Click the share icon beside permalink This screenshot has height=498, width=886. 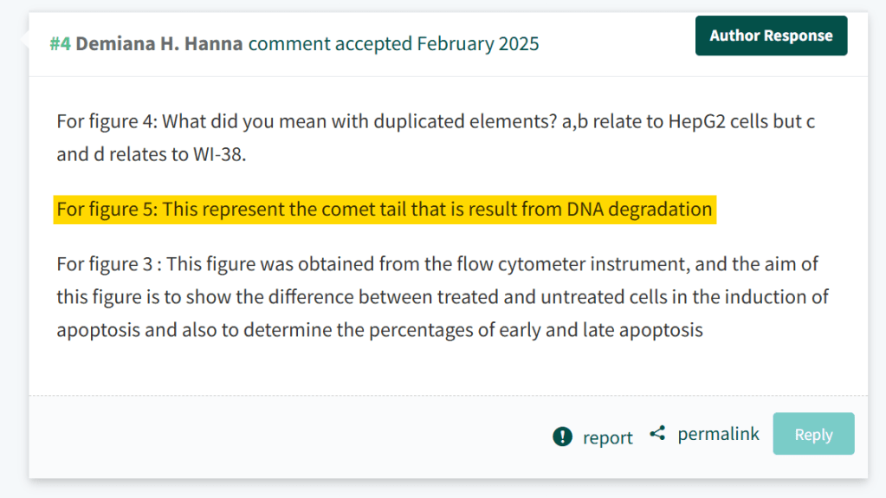pos(657,433)
